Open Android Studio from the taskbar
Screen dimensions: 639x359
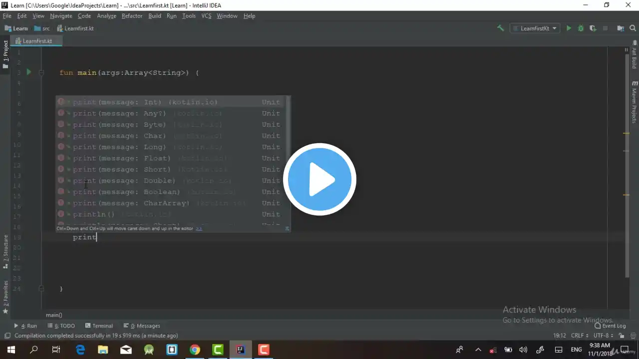pos(149,350)
